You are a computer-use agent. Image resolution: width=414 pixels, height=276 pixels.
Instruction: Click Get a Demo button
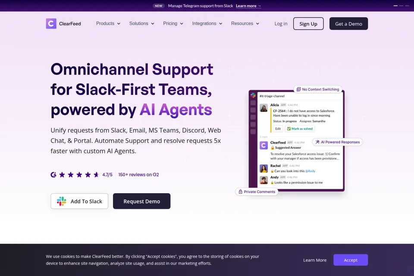coord(348,24)
